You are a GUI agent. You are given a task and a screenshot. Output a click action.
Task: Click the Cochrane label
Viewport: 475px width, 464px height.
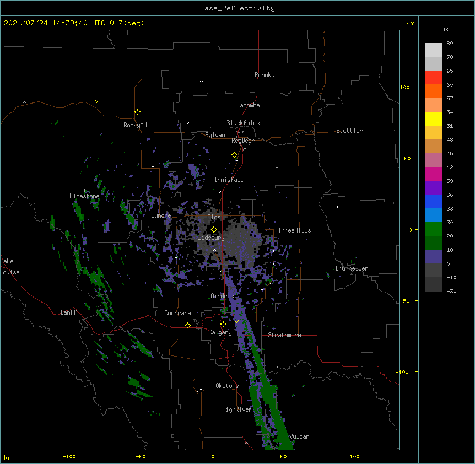177,313
